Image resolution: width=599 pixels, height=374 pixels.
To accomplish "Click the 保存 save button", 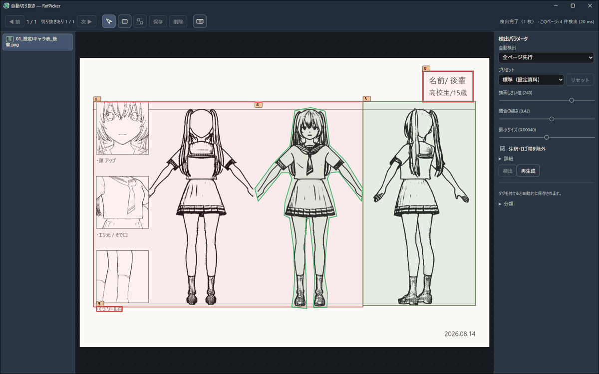I will (158, 21).
